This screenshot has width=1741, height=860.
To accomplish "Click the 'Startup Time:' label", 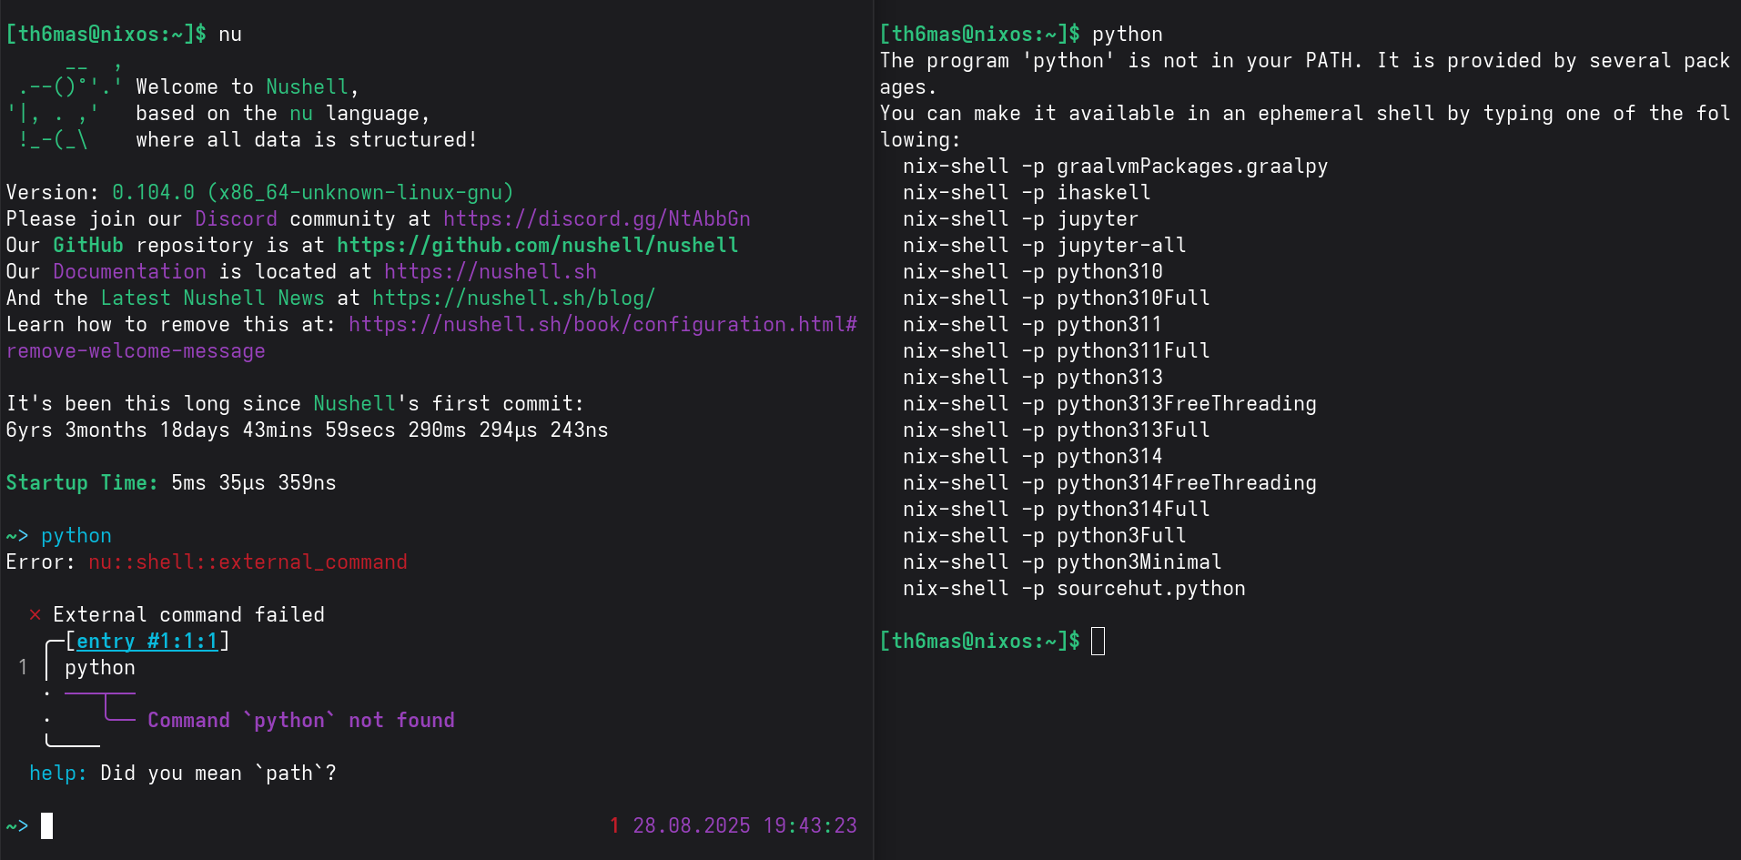I will (82, 483).
